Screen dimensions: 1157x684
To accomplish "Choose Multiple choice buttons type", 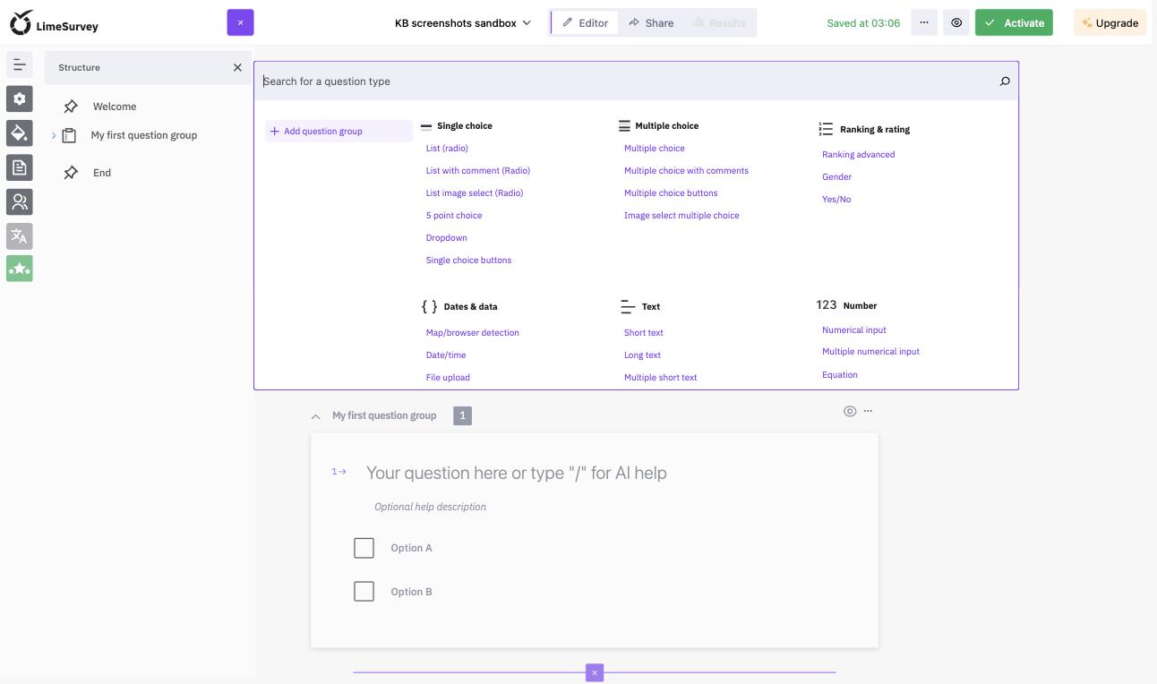I will coord(671,193).
